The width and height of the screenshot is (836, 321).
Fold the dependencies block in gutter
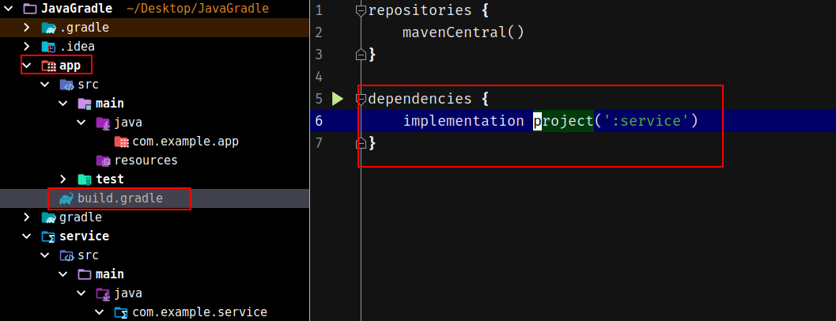[361, 99]
